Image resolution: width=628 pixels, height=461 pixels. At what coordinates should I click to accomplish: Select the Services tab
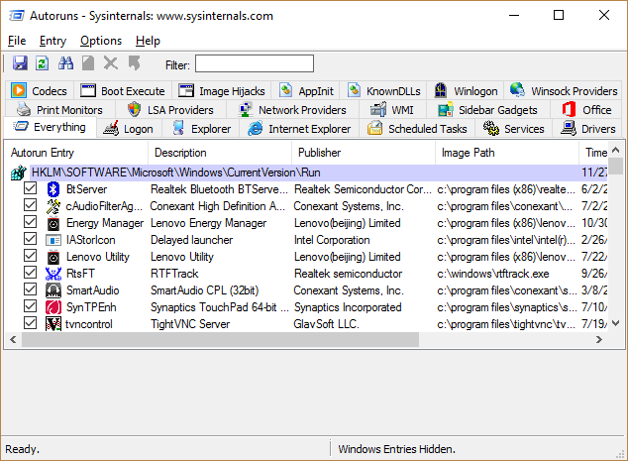pos(513,129)
